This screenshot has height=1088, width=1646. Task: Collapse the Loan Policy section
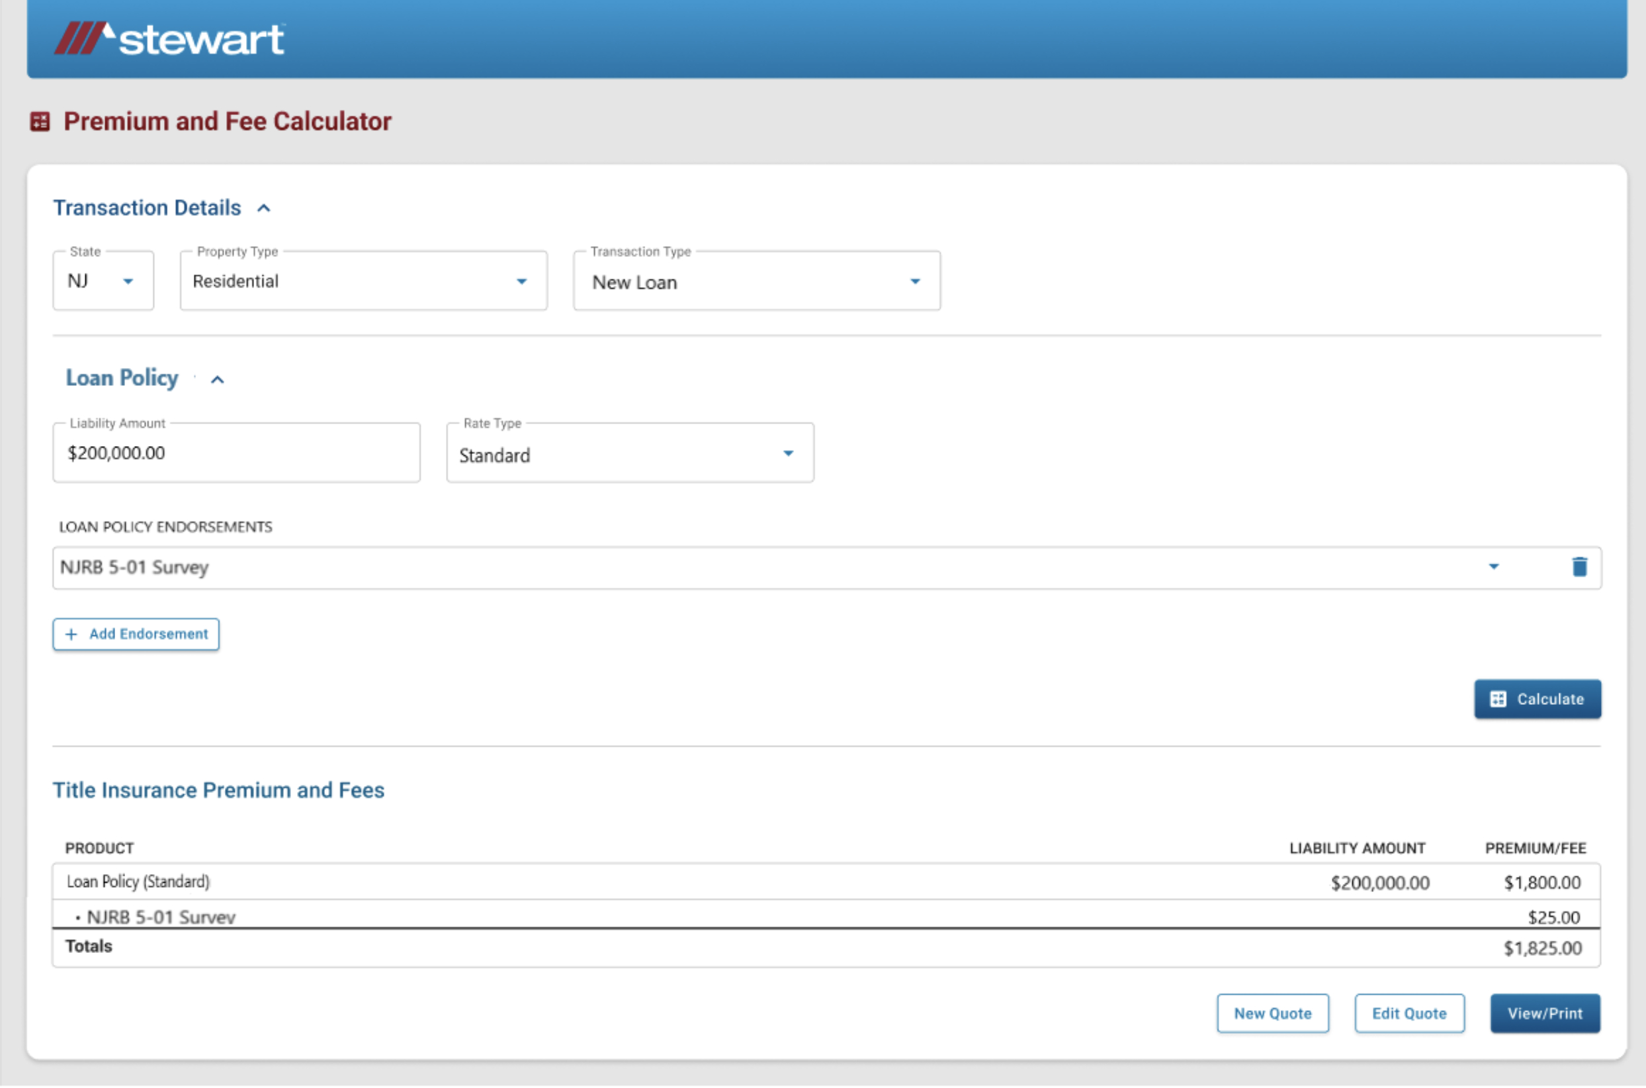[x=217, y=380]
